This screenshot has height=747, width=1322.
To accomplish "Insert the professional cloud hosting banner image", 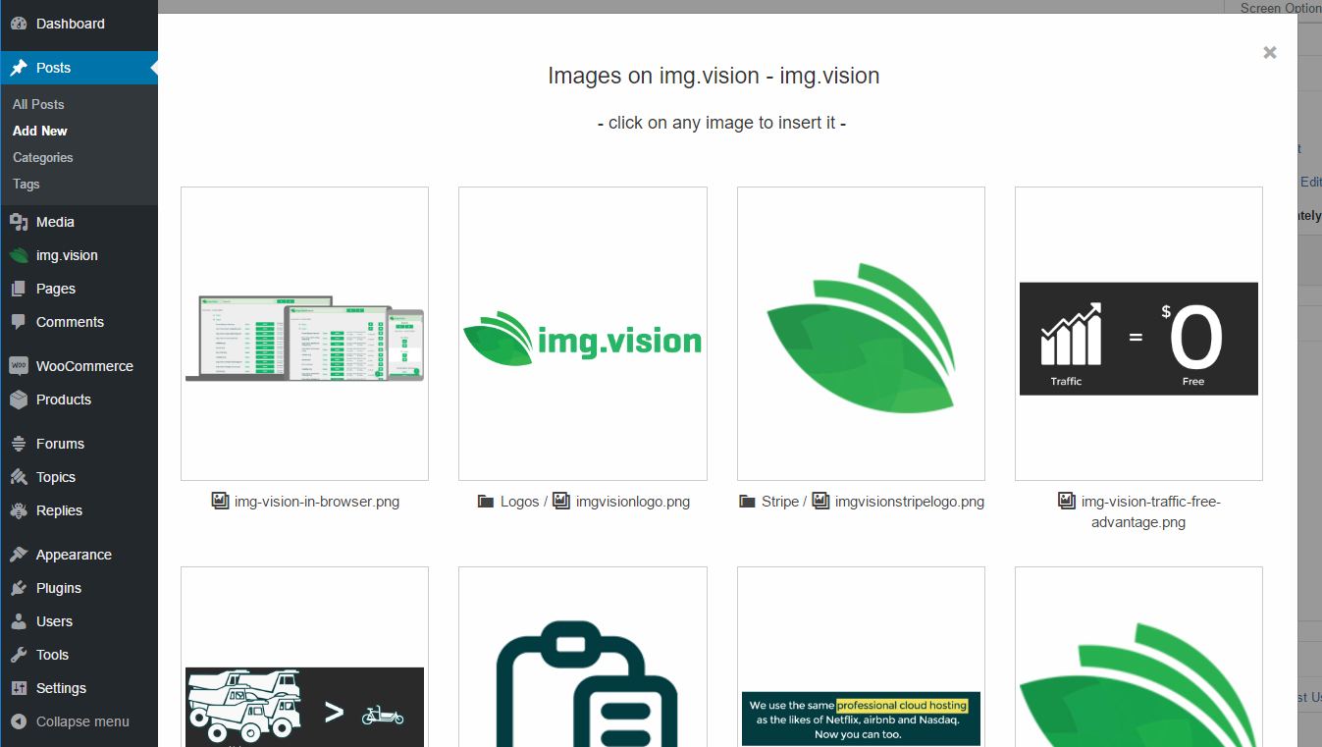I will [861, 657].
